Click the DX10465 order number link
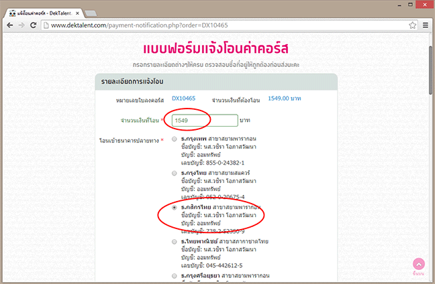 pos(183,98)
